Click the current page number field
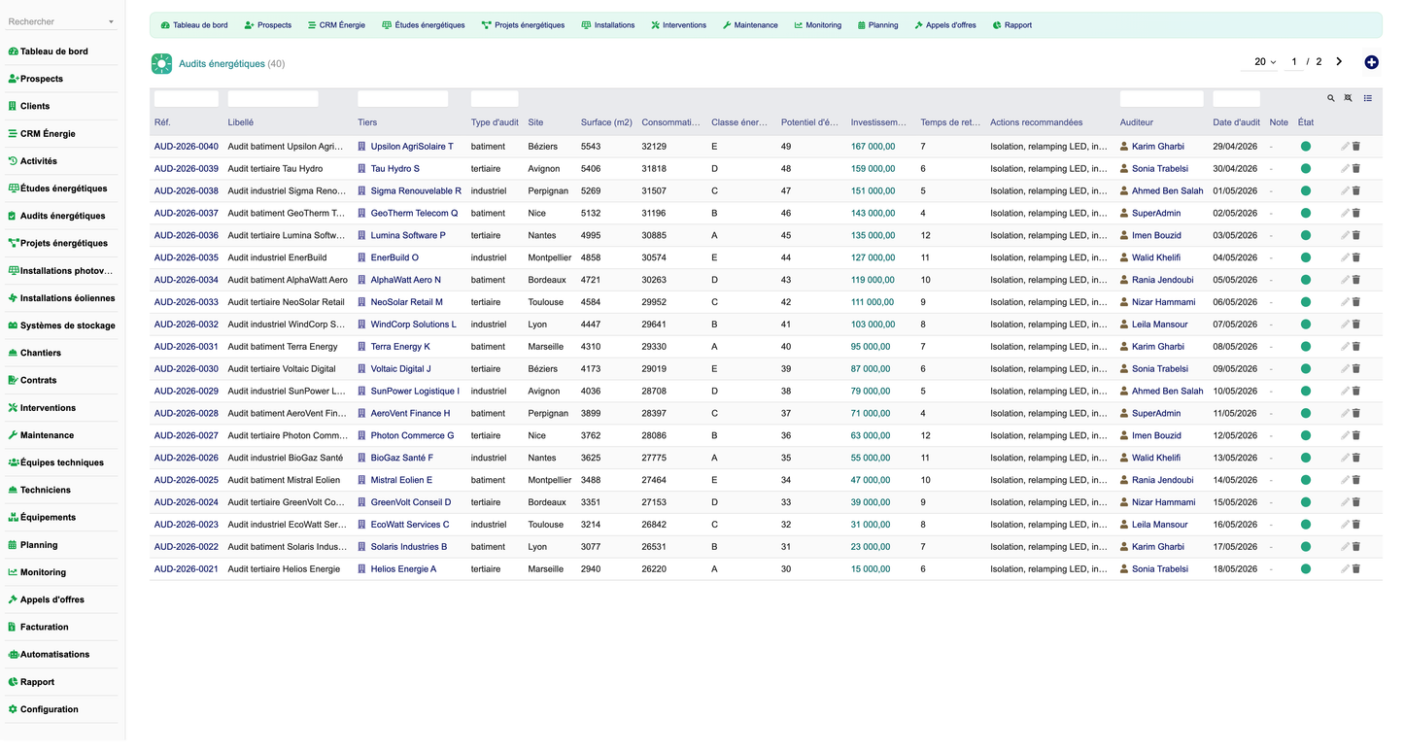Image resolution: width=1404 pixels, height=752 pixels. pos(1293,62)
